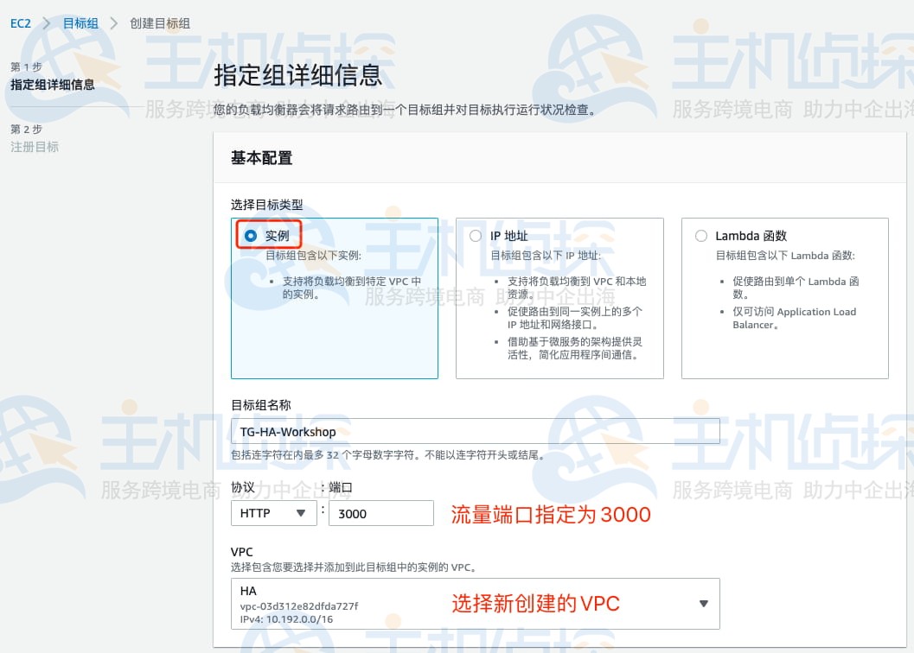Screen dimensions: 914x653
Task: Select the Lambda 函数 radio button
Action: coord(701,236)
